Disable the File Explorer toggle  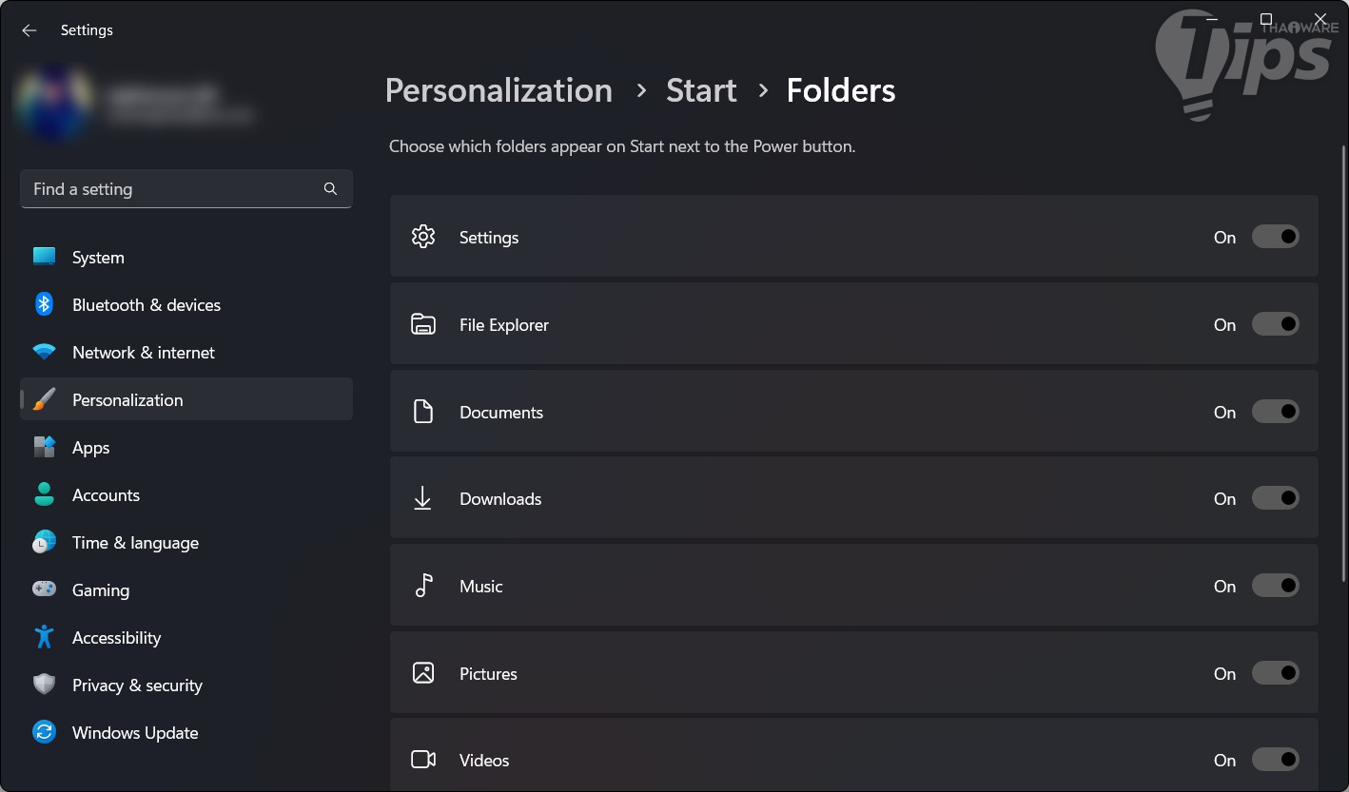1275,324
